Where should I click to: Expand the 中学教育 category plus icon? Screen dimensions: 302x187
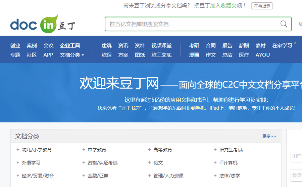coord(84,150)
